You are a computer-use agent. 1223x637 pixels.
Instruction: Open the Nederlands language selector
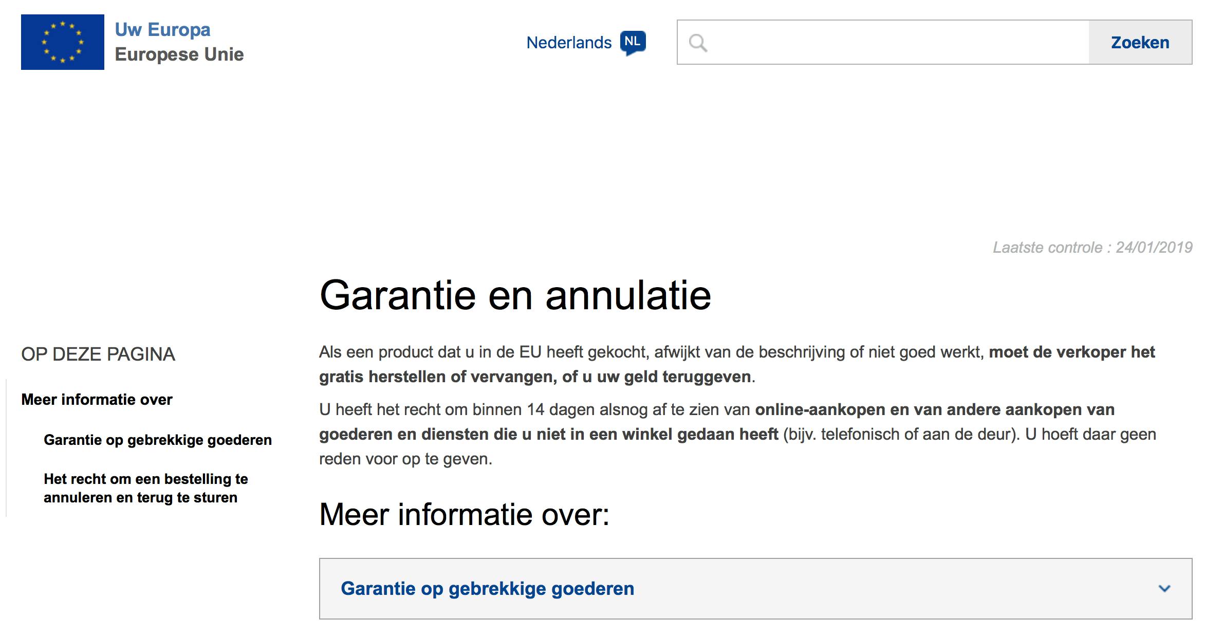[x=569, y=43]
